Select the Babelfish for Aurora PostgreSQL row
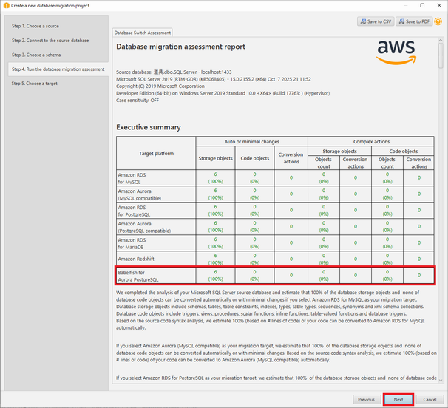 pos(274,275)
